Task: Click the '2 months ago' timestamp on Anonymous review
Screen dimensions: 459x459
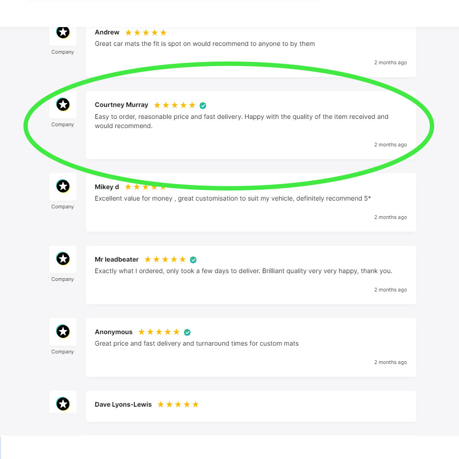Action: click(391, 362)
